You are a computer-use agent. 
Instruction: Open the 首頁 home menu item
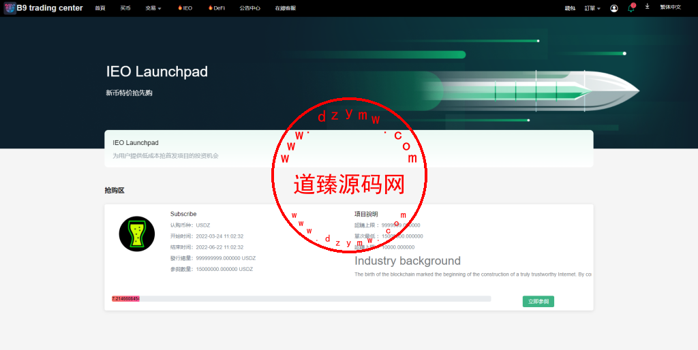click(x=100, y=8)
